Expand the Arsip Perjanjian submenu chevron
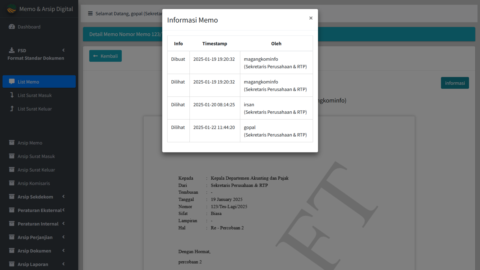 click(x=63, y=237)
